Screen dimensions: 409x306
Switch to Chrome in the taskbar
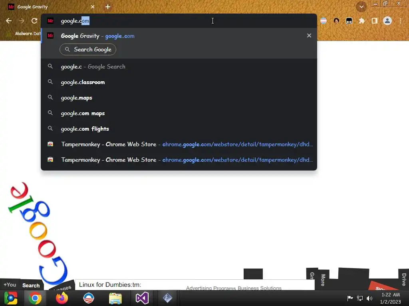(x=35, y=298)
